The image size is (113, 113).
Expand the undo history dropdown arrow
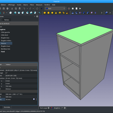tap(27, 8)
